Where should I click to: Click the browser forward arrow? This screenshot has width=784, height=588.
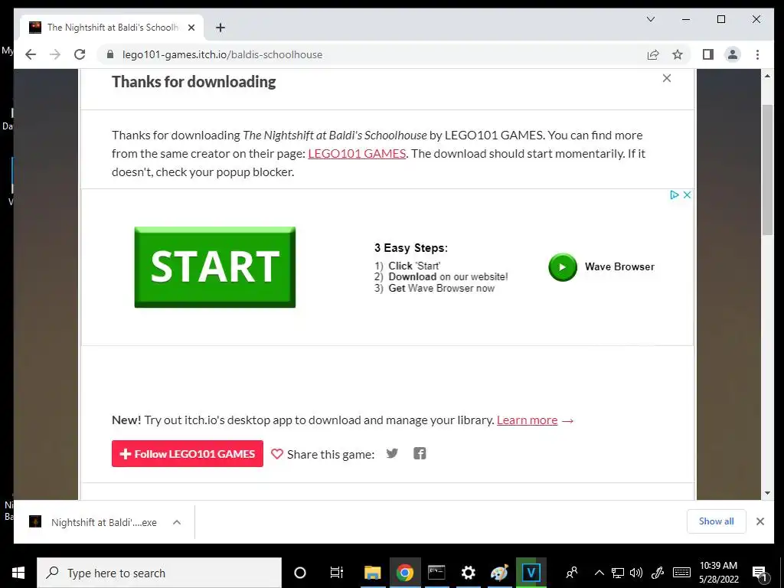[55, 54]
